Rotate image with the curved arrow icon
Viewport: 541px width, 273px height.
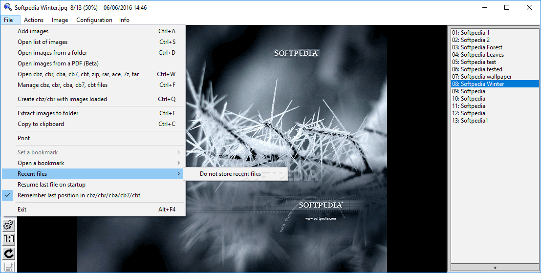tap(9, 253)
